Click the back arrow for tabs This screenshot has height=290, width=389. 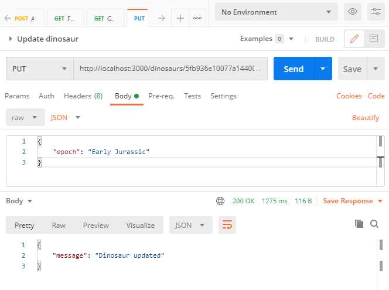8,18
